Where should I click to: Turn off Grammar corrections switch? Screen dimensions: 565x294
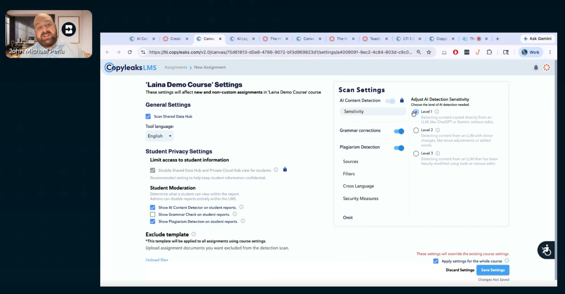click(399, 131)
